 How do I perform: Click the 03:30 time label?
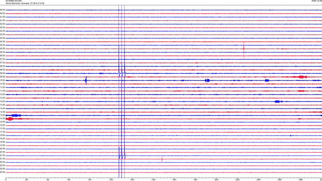[x=2, y=35]
